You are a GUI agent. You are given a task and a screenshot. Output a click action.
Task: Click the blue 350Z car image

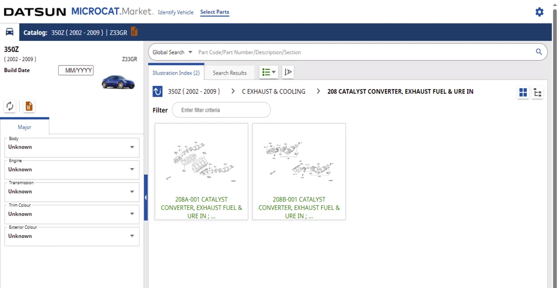pyautogui.click(x=118, y=82)
